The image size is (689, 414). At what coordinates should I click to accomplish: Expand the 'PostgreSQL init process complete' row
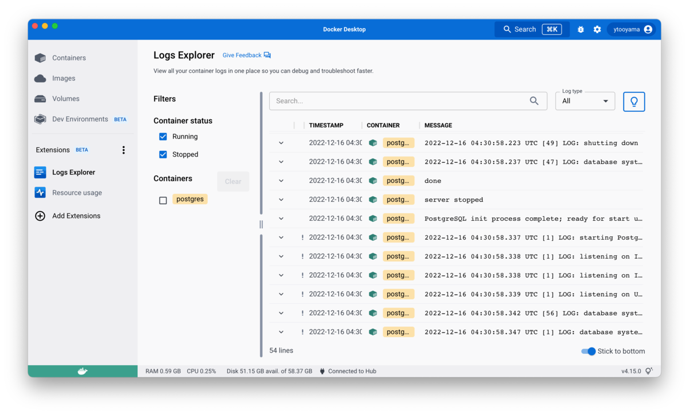(281, 219)
